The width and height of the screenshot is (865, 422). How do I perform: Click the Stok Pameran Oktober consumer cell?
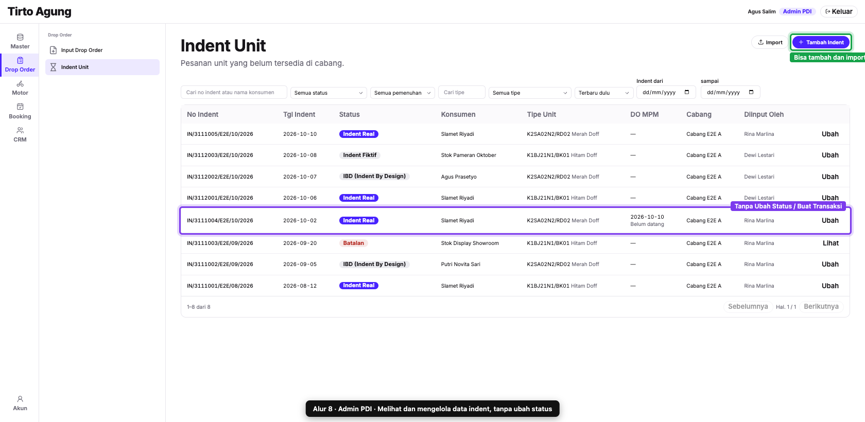469,155
